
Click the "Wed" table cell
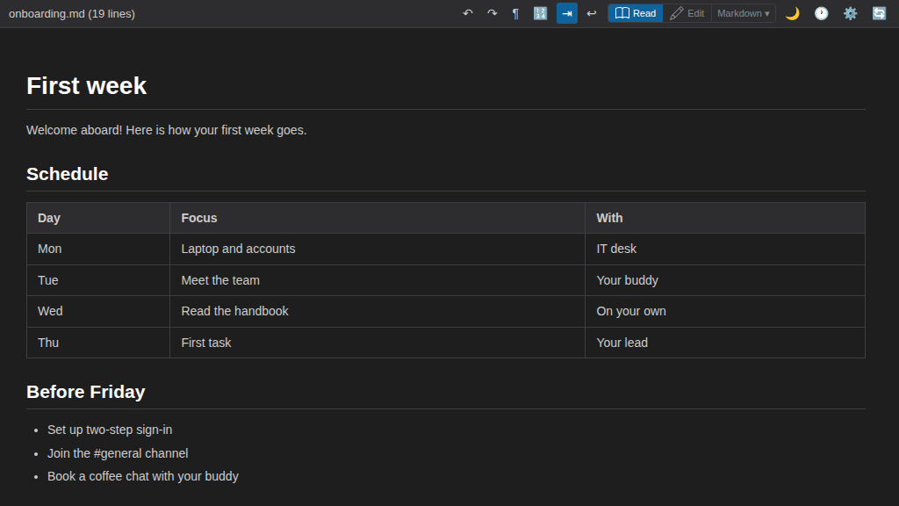(x=98, y=312)
